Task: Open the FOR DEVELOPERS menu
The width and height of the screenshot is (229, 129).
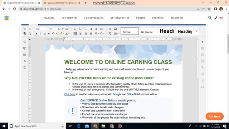Action: pyautogui.click(x=94, y=18)
